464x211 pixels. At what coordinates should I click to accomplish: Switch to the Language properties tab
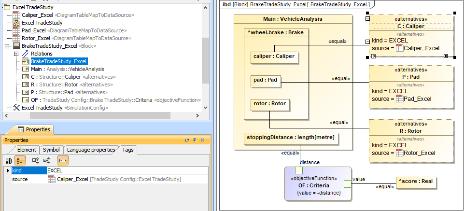(91, 150)
